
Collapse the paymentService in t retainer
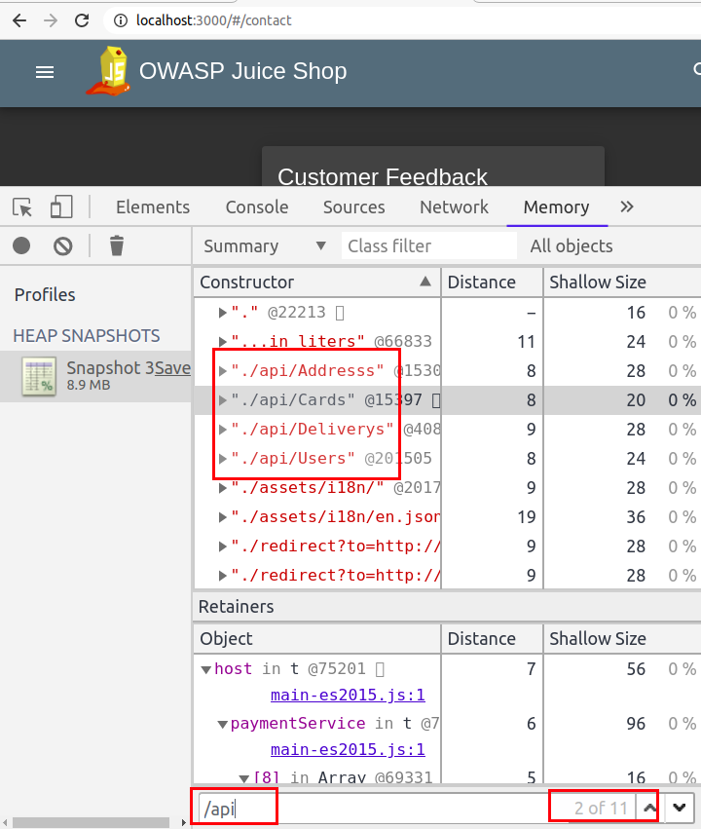click(x=222, y=724)
